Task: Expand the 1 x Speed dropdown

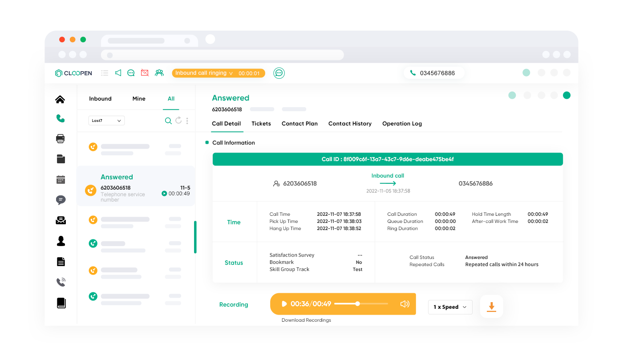Action: click(450, 307)
